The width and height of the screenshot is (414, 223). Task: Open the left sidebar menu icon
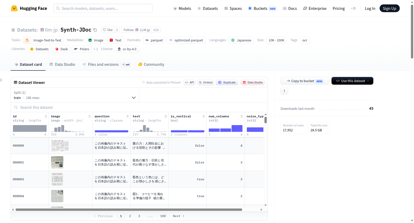coord(1,80)
